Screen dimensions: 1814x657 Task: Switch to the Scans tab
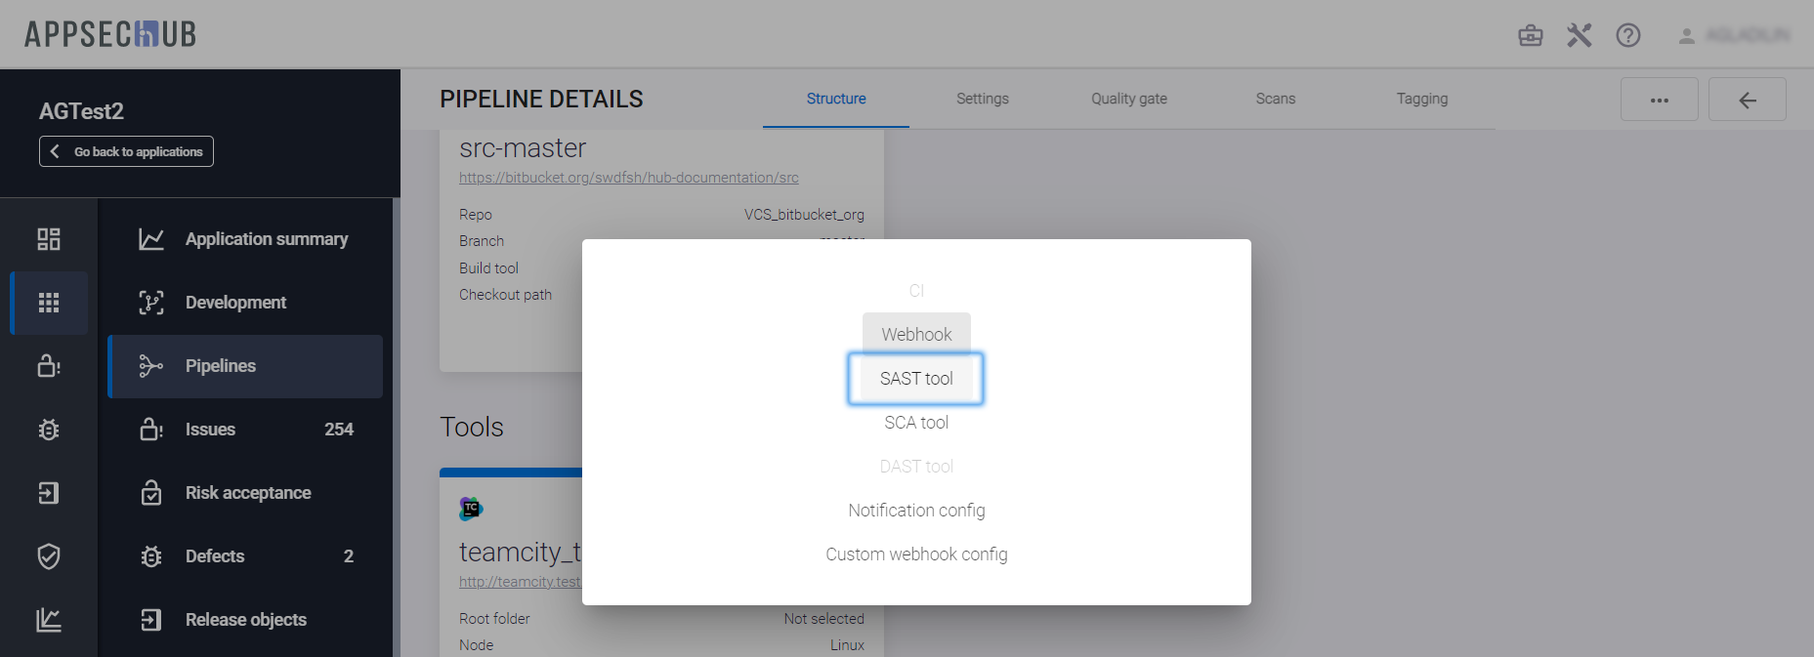[1275, 99]
